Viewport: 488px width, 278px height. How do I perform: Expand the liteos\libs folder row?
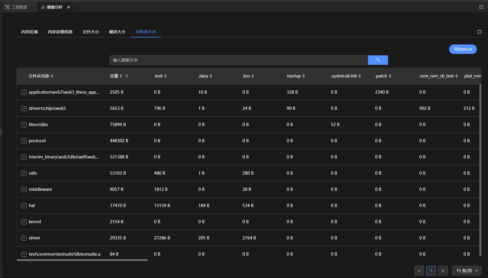[24, 125]
